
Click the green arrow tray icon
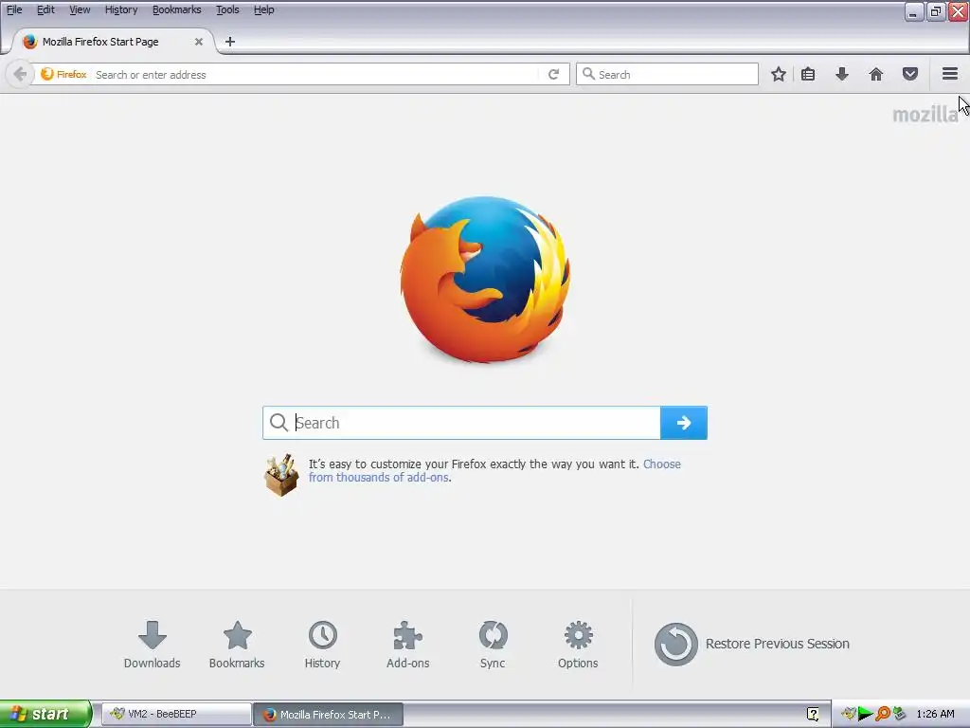(x=866, y=714)
